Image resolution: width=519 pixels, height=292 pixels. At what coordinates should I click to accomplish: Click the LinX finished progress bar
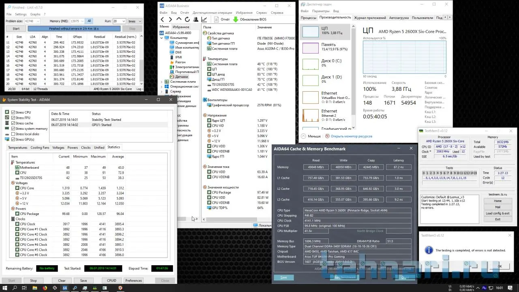74,29
